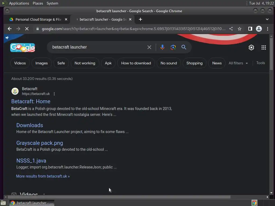Click the scroll down arrow
Viewport: 275px width, 206px height.
point(271,193)
